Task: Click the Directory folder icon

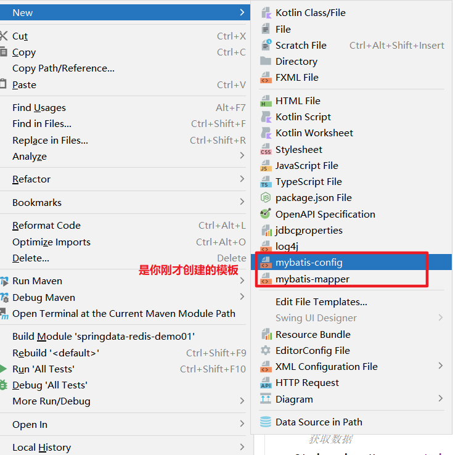Action: coord(266,61)
